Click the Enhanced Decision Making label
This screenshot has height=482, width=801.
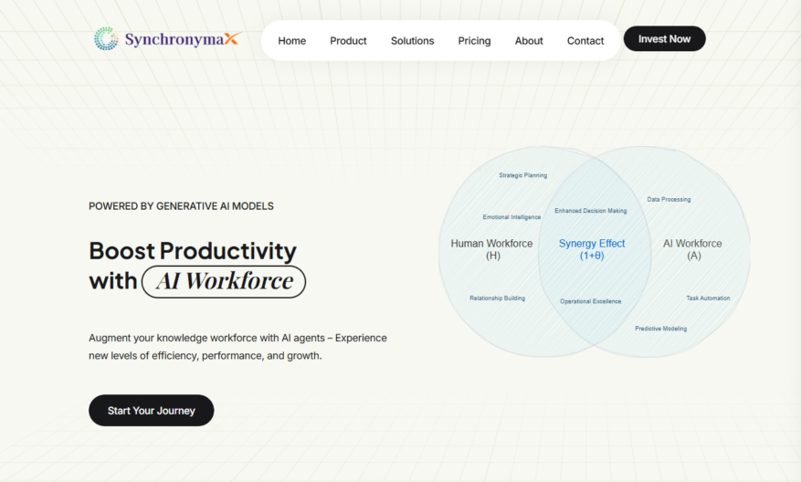coord(591,210)
